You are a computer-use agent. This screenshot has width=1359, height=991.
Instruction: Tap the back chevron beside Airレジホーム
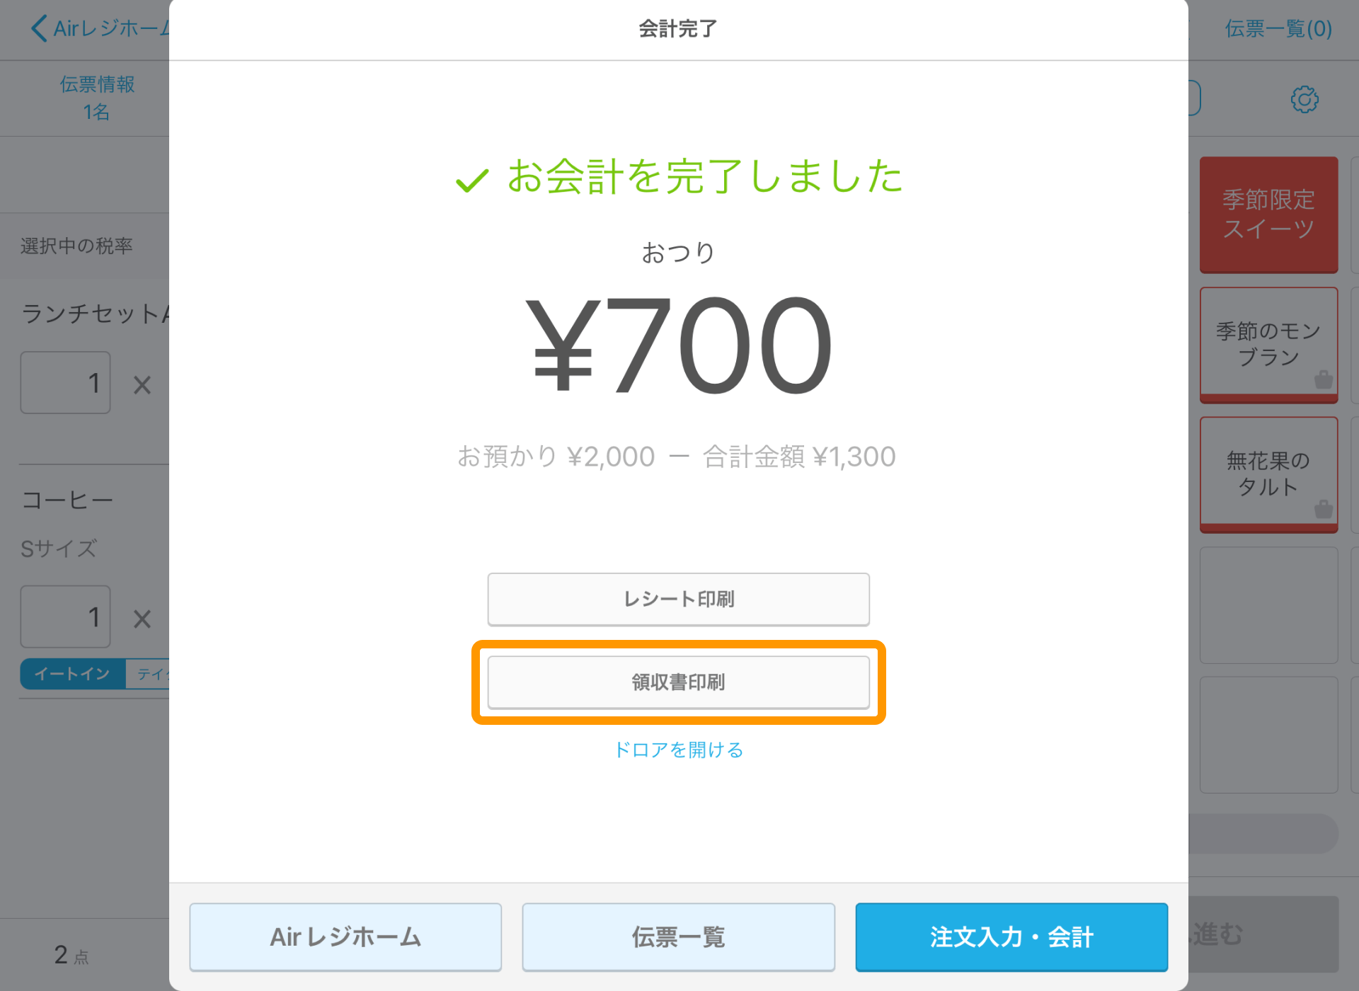point(39,28)
